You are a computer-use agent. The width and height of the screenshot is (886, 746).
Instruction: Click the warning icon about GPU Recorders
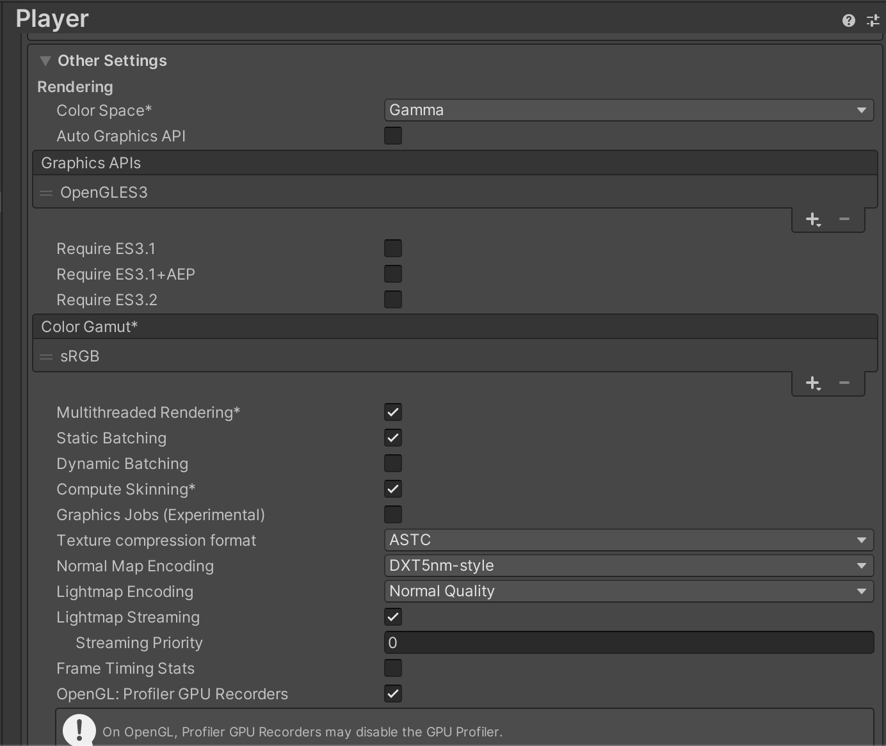pos(79,729)
